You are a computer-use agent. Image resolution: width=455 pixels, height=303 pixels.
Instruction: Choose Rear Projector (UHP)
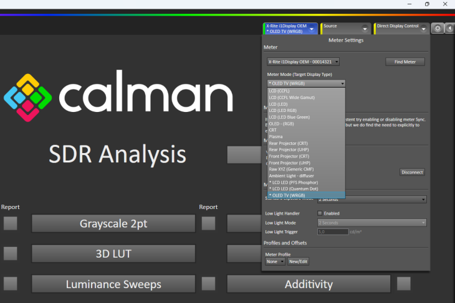[x=306, y=150]
